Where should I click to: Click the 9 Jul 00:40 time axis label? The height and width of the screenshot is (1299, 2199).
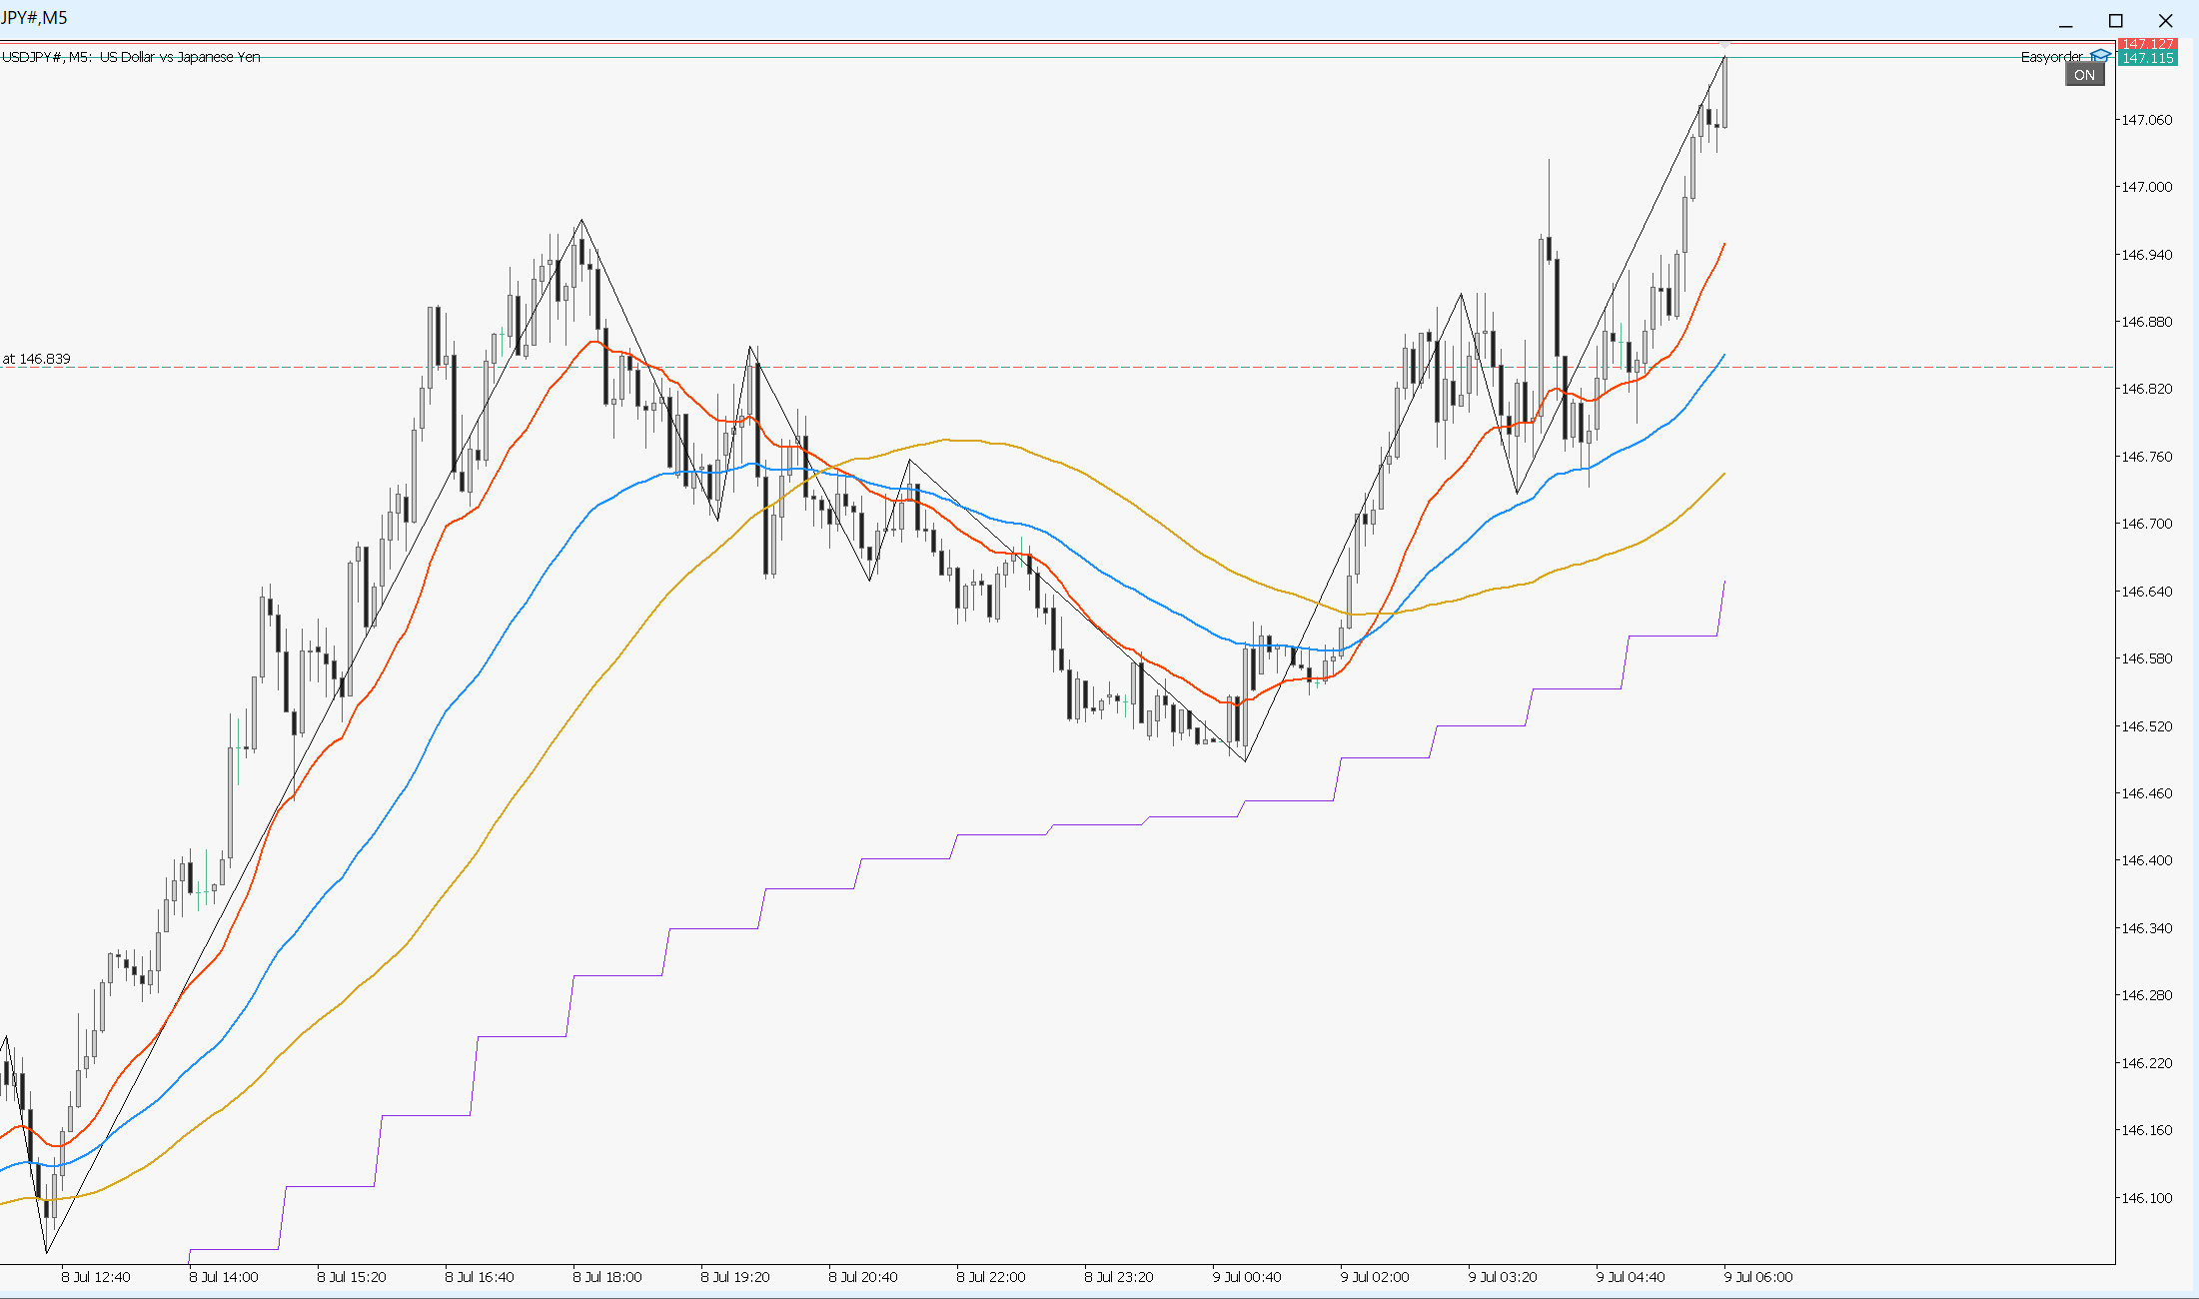(1247, 1277)
